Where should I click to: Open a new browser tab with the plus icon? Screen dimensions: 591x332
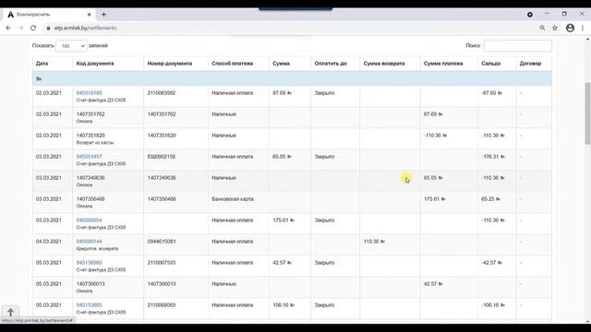point(103,15)
